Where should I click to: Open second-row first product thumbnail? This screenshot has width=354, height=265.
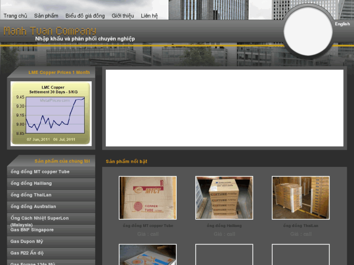(148, 254)
